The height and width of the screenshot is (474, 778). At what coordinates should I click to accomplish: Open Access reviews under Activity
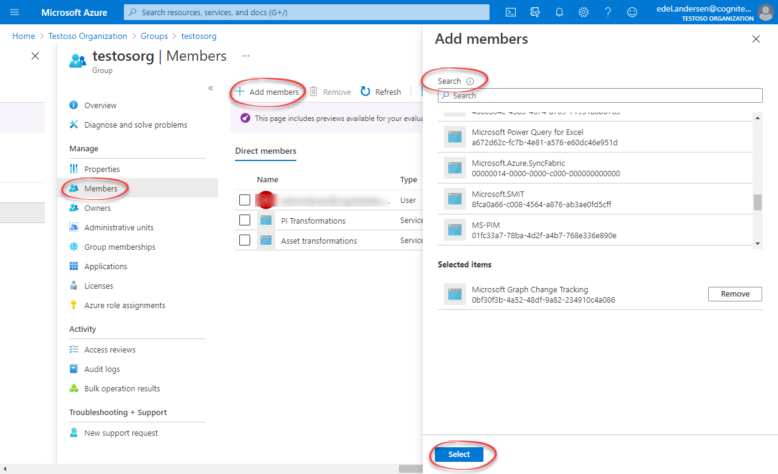110,349
